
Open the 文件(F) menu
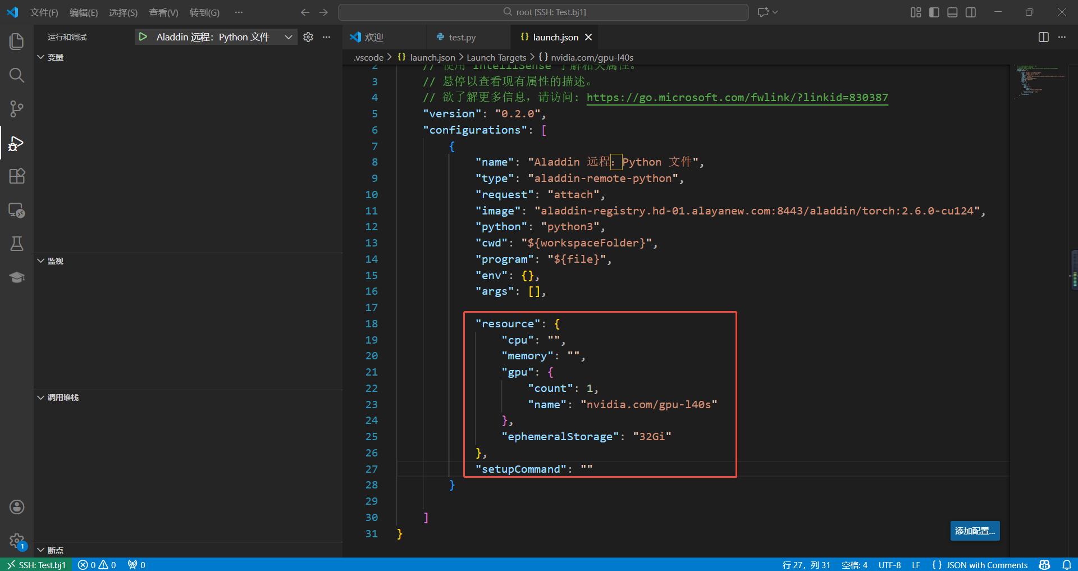44,12
